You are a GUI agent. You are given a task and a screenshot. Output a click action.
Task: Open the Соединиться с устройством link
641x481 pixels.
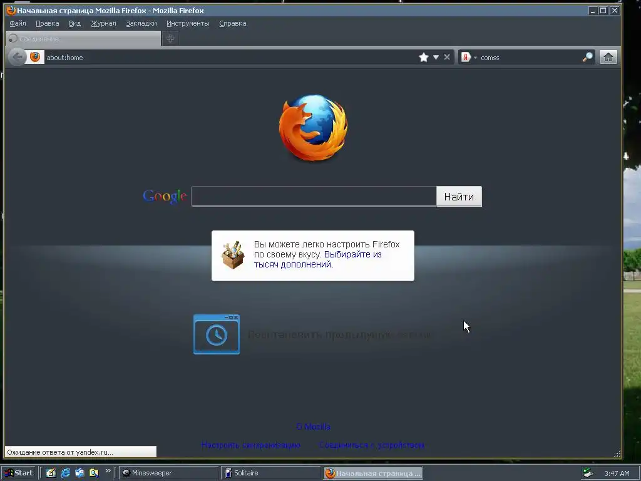(x=372, y=445)
